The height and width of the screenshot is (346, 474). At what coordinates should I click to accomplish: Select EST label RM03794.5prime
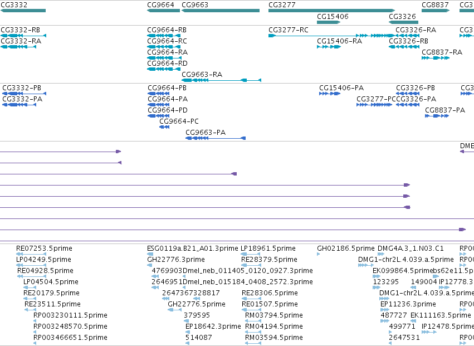(274, 315)
